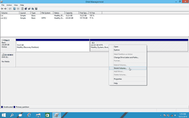Toggle the Show/Hide Action Pane toolbar icon
Viewport: 189px width, 118px height.
pos(18,9)
